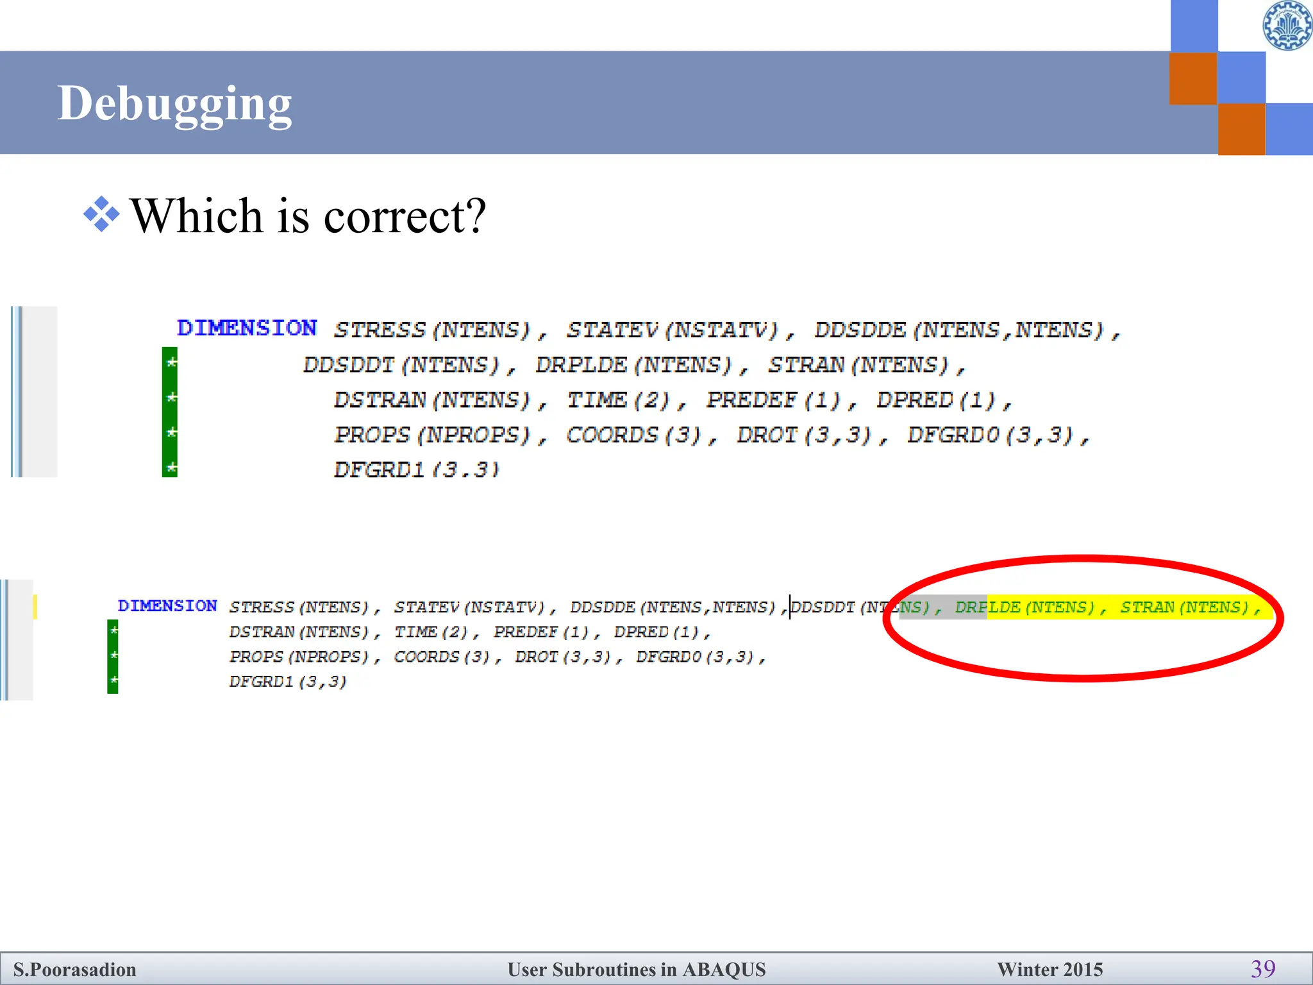Click the blue diamond bullet icon
Screen dimensions: 1313x985
(101, 214)
